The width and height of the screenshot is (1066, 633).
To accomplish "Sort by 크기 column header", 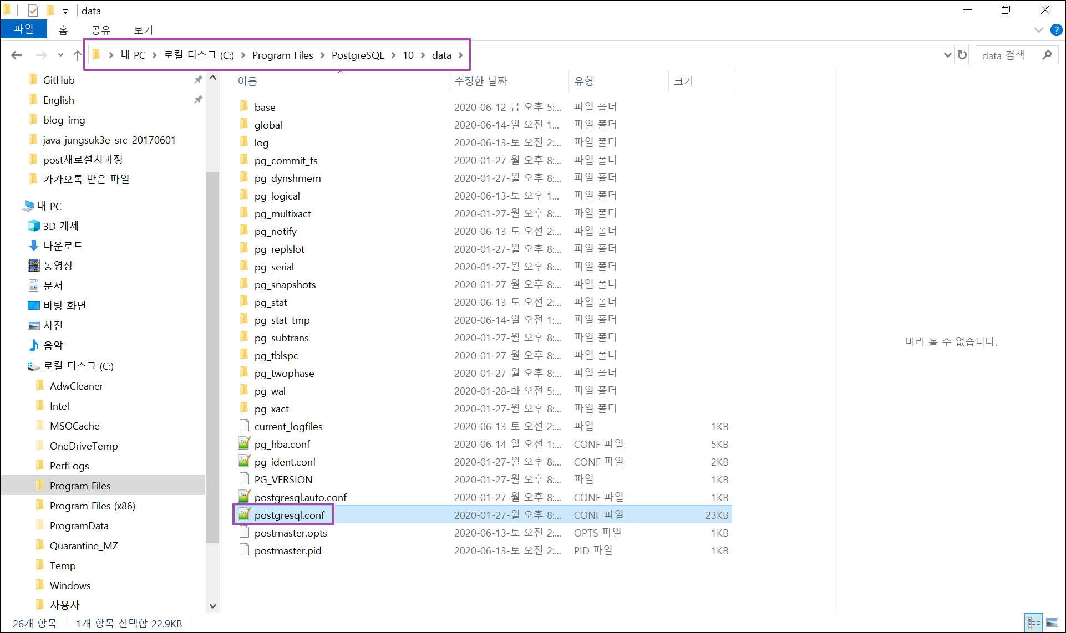I will (x=683, y=81).
